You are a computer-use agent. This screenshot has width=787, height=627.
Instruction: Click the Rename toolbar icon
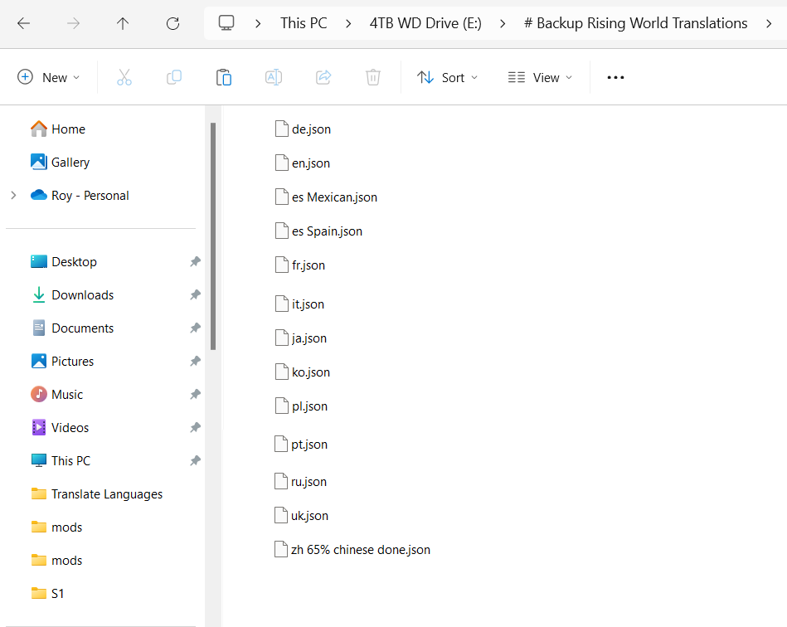(x=273, y=77)
